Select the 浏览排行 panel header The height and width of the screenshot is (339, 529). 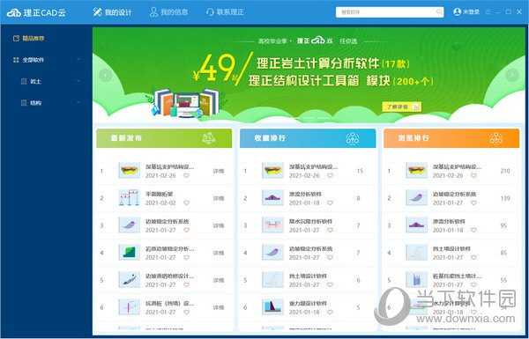(451, 138)
